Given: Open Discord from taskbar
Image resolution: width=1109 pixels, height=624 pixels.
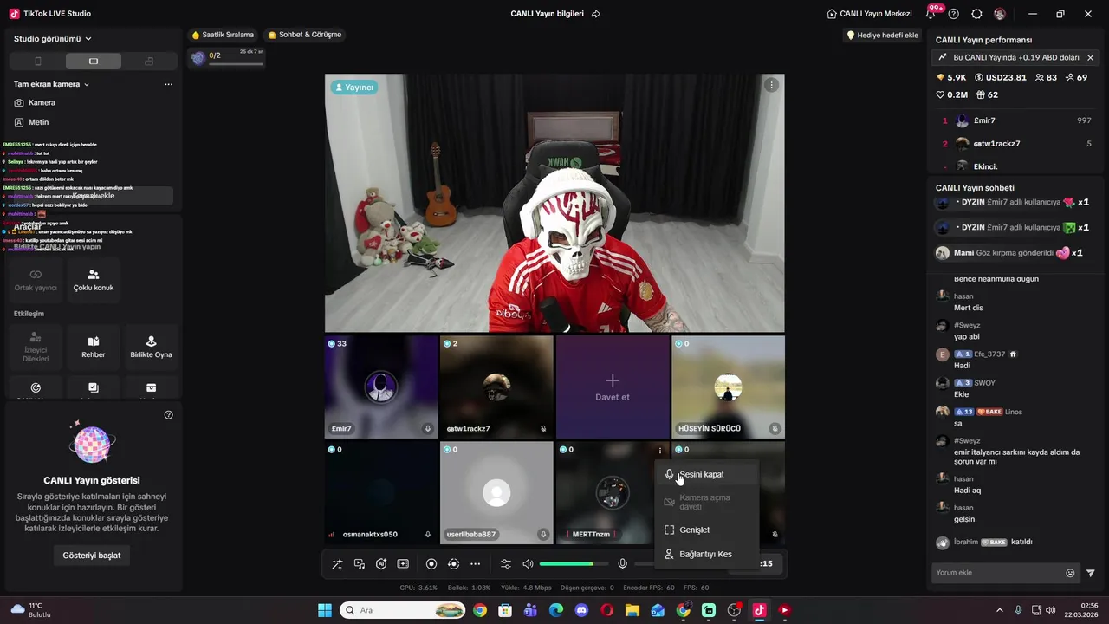Looking at the screenshot, I should click(x=581, y=610).
